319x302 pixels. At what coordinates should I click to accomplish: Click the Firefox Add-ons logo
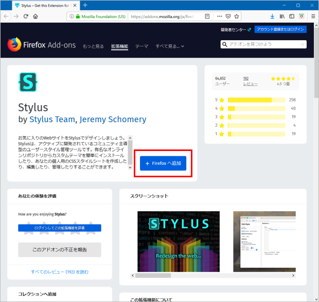coord(42,44)
